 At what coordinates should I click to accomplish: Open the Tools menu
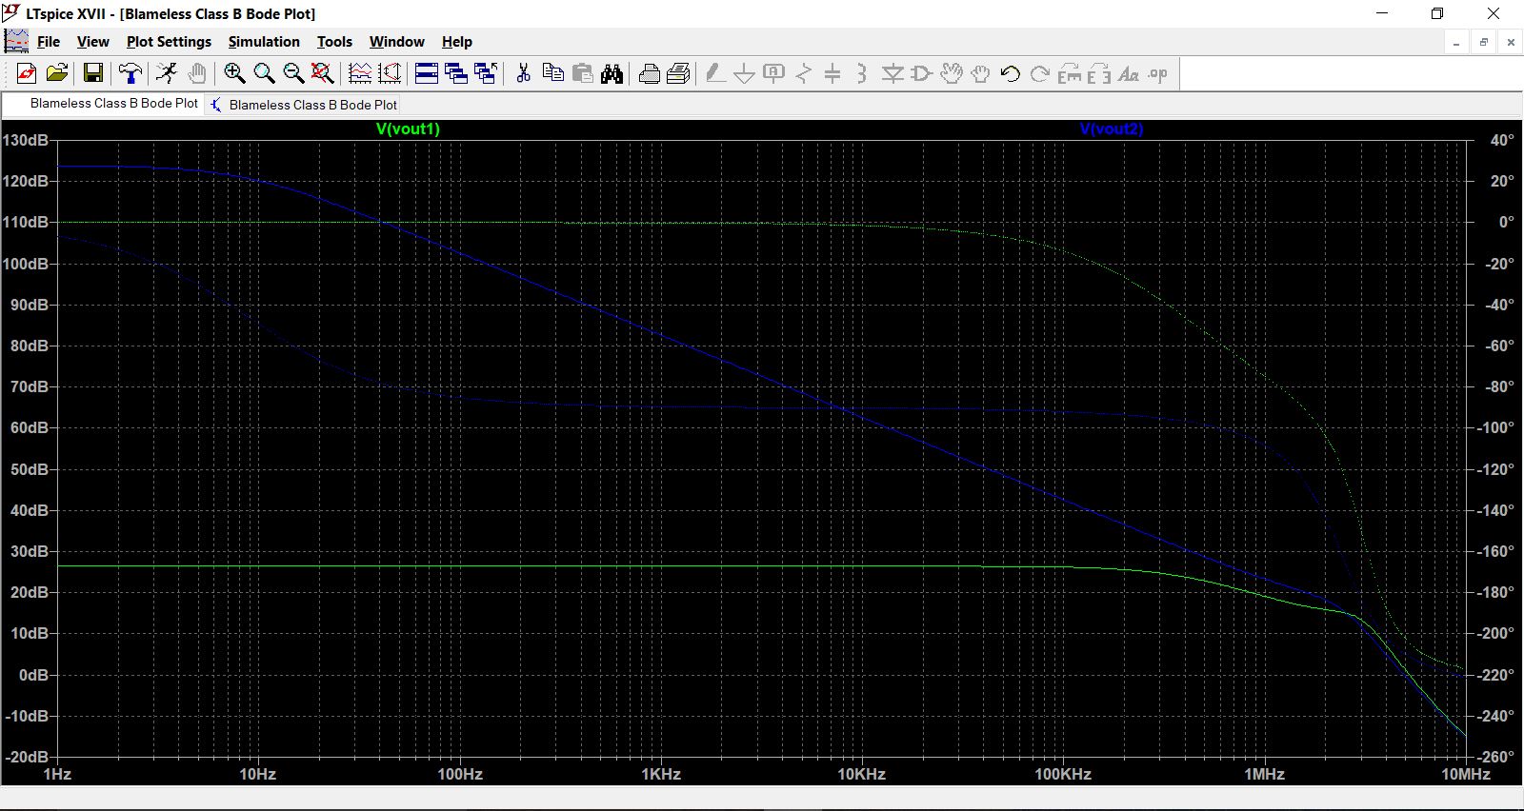pyautogui.click(x=334, y=42)
